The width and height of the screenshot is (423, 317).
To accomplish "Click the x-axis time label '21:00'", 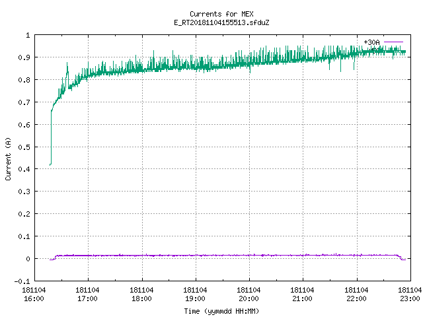I will pos(302,299).
